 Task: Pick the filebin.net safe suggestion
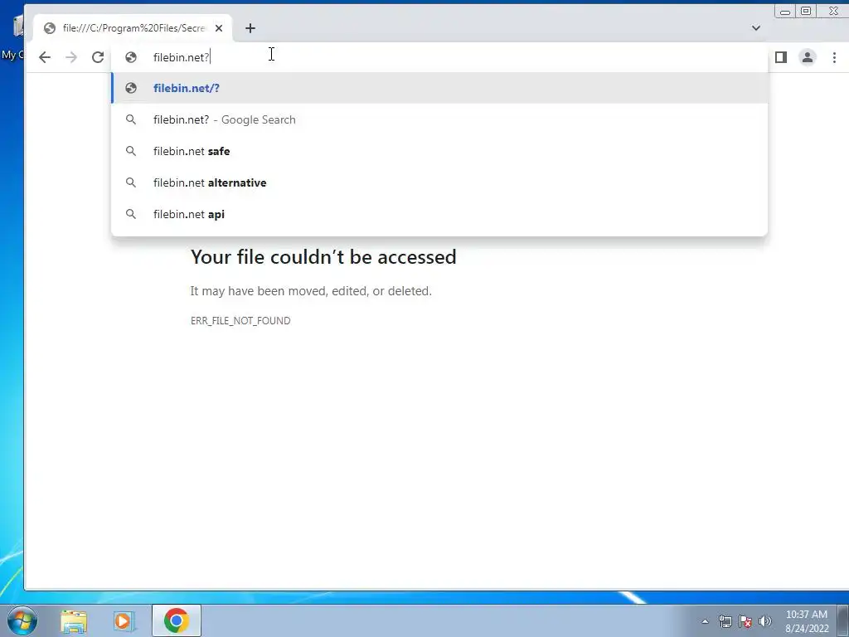pyautogui.click(x=439, y=151)
